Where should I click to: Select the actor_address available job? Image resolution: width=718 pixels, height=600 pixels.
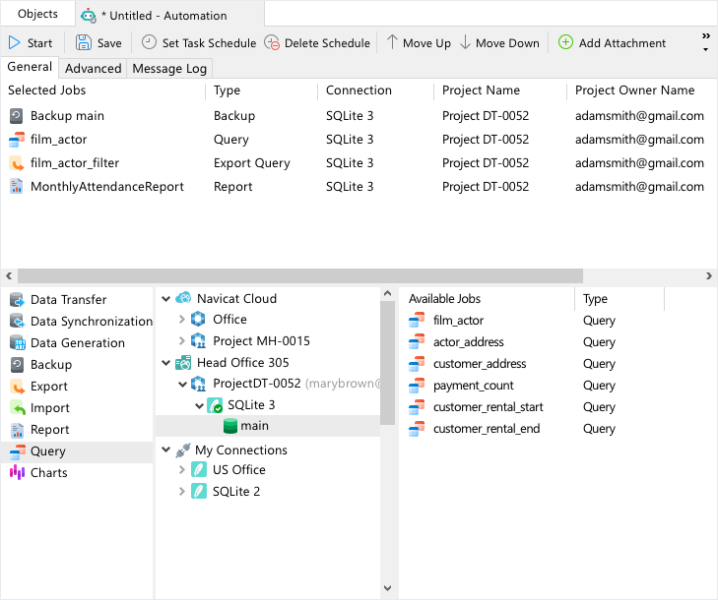click(469, 342)
